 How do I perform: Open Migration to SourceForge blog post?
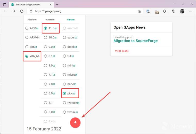(136, 41)
